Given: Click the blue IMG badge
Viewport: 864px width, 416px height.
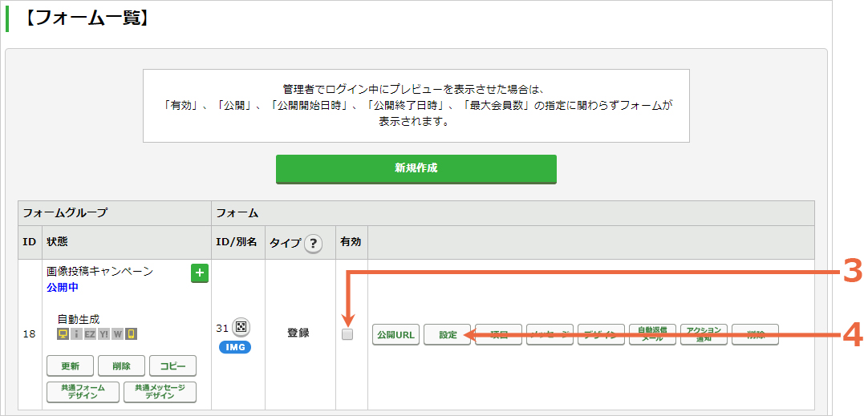Looking at the screenshot, I should (x=235, y=347).
